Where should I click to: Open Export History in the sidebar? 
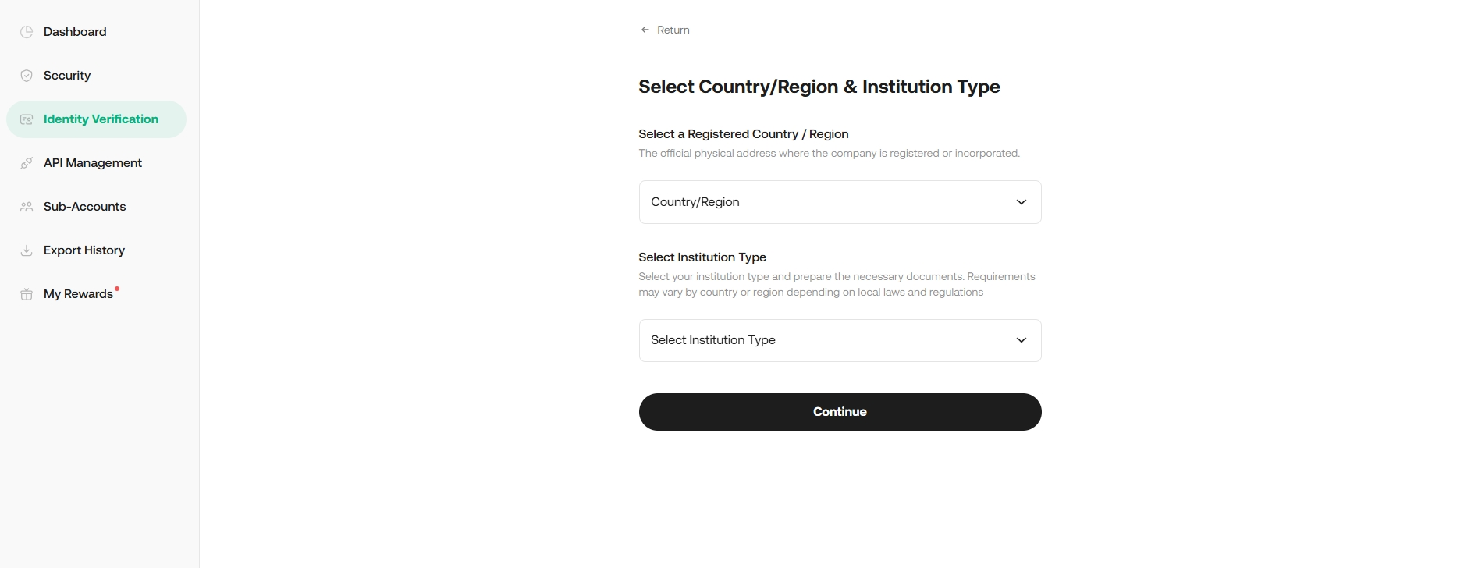coord(84,250)
